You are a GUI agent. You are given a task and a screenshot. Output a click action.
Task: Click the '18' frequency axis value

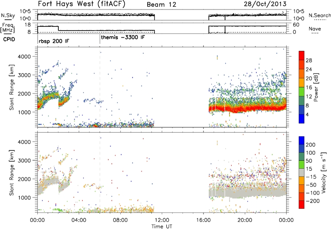[x=28, y=25]
